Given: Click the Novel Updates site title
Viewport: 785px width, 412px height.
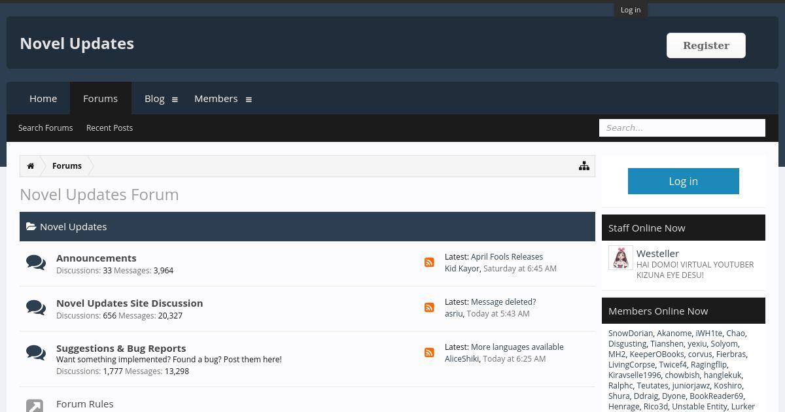Looking at the screenshot, I should click(77, 43).
